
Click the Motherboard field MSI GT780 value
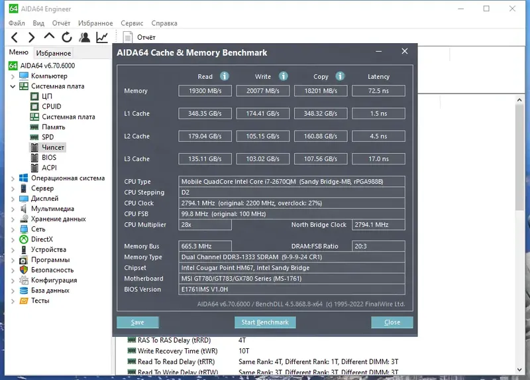291,279
